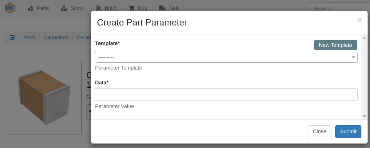The image size is (370, 148).
Task: Click the Buy shopping cart icon
Action: tap(131, 8)
